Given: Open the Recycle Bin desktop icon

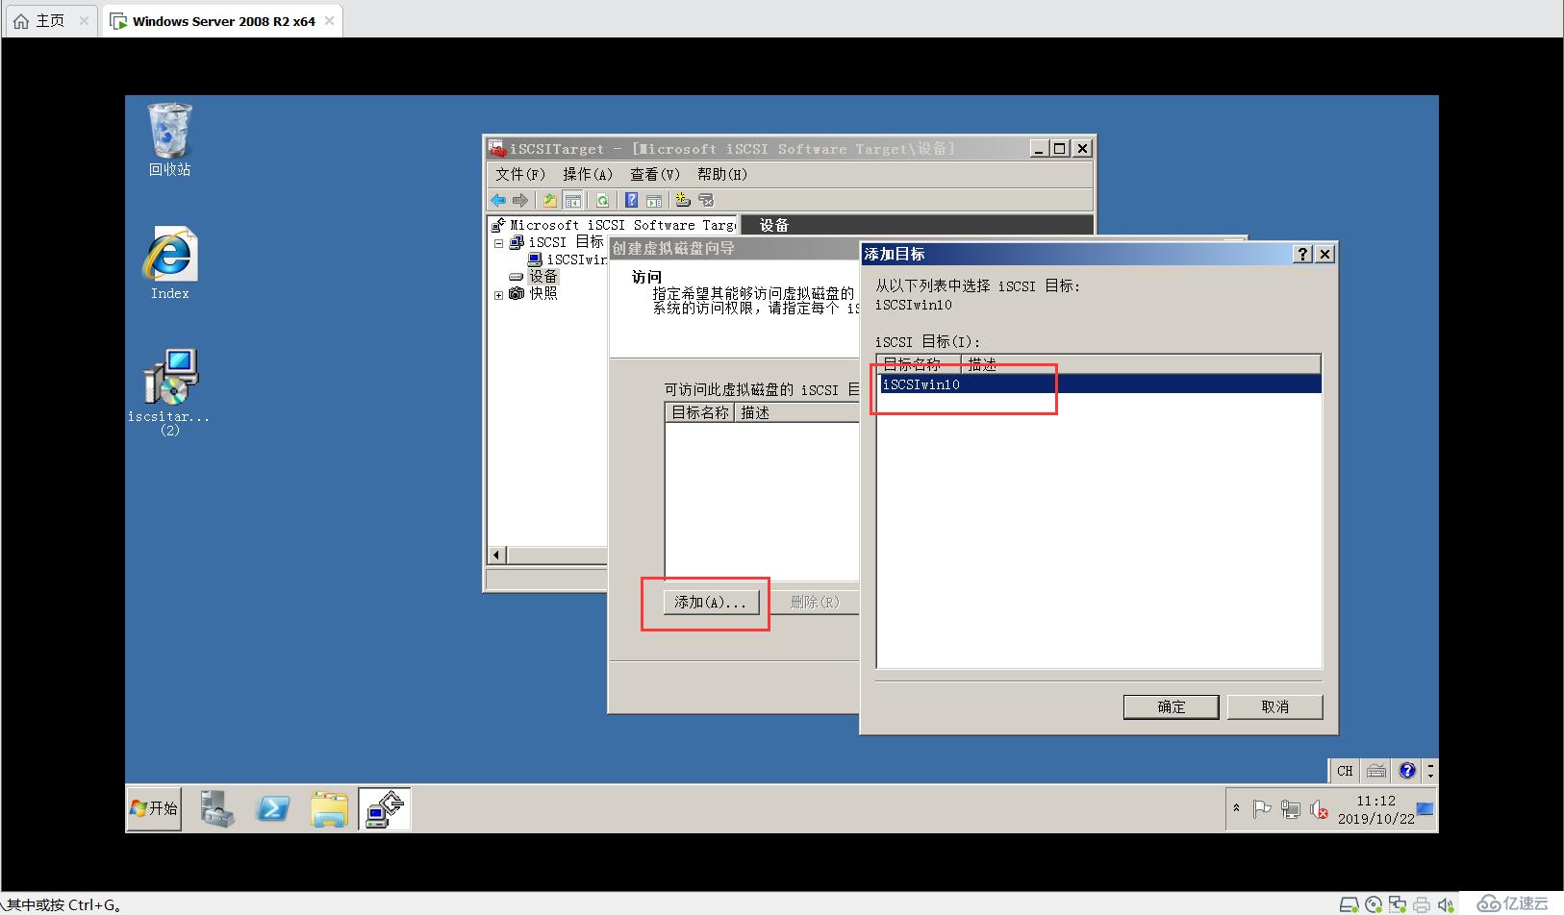Looking at the screenshot, I should [169, 139].
